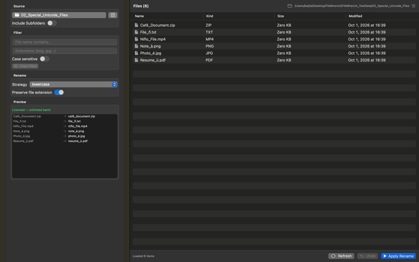Viewport: 419px width, 262px height.
Task: Click the Refresh button
Action: (x=341, y=256)
